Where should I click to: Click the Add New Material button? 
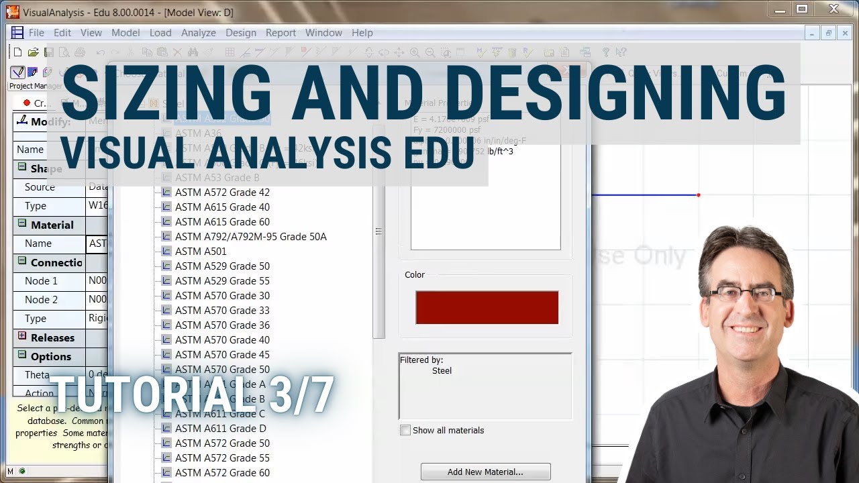click(x=485, y=472)
